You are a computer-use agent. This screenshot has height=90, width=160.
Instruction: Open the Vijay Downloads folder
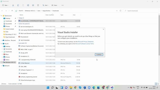tap(10, 37)
